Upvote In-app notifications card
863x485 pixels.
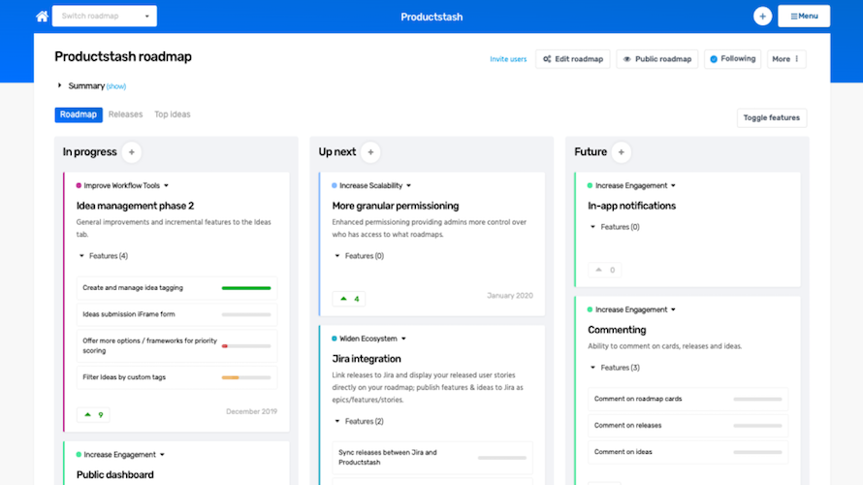[x=604, y=271]
